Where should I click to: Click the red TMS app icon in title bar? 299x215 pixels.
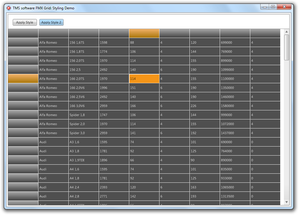pyautogui.click(x=8, y=8)
